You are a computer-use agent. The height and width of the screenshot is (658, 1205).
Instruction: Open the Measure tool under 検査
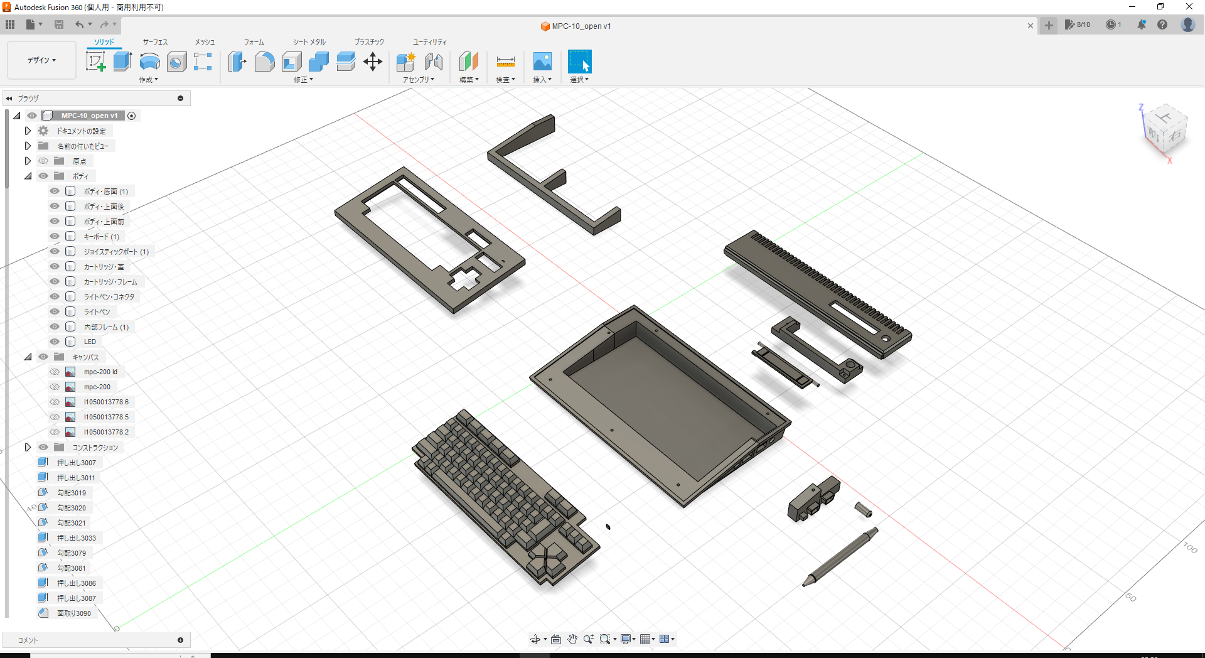pyautogui.click(x=506, y=62)
